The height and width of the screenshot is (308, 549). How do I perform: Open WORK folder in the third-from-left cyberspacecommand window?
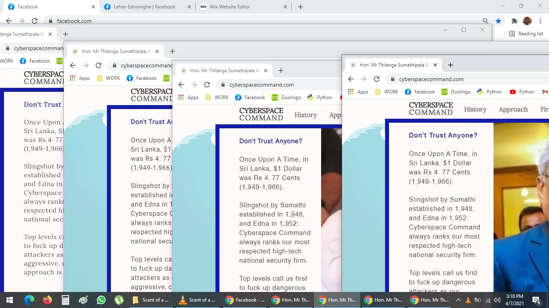pos(217,97)
